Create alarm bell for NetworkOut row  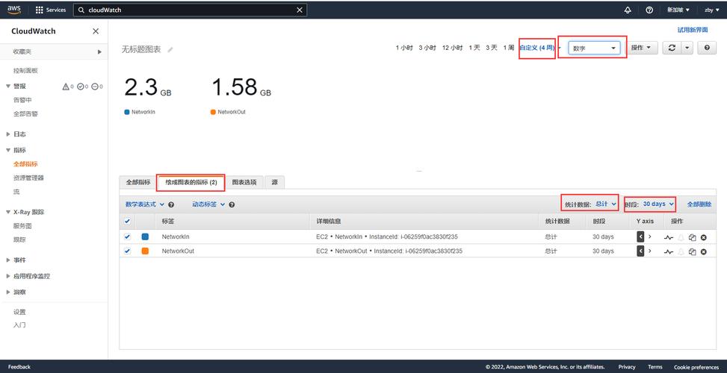point(681,251)
